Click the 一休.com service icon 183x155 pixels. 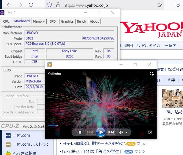click(8, 135)
